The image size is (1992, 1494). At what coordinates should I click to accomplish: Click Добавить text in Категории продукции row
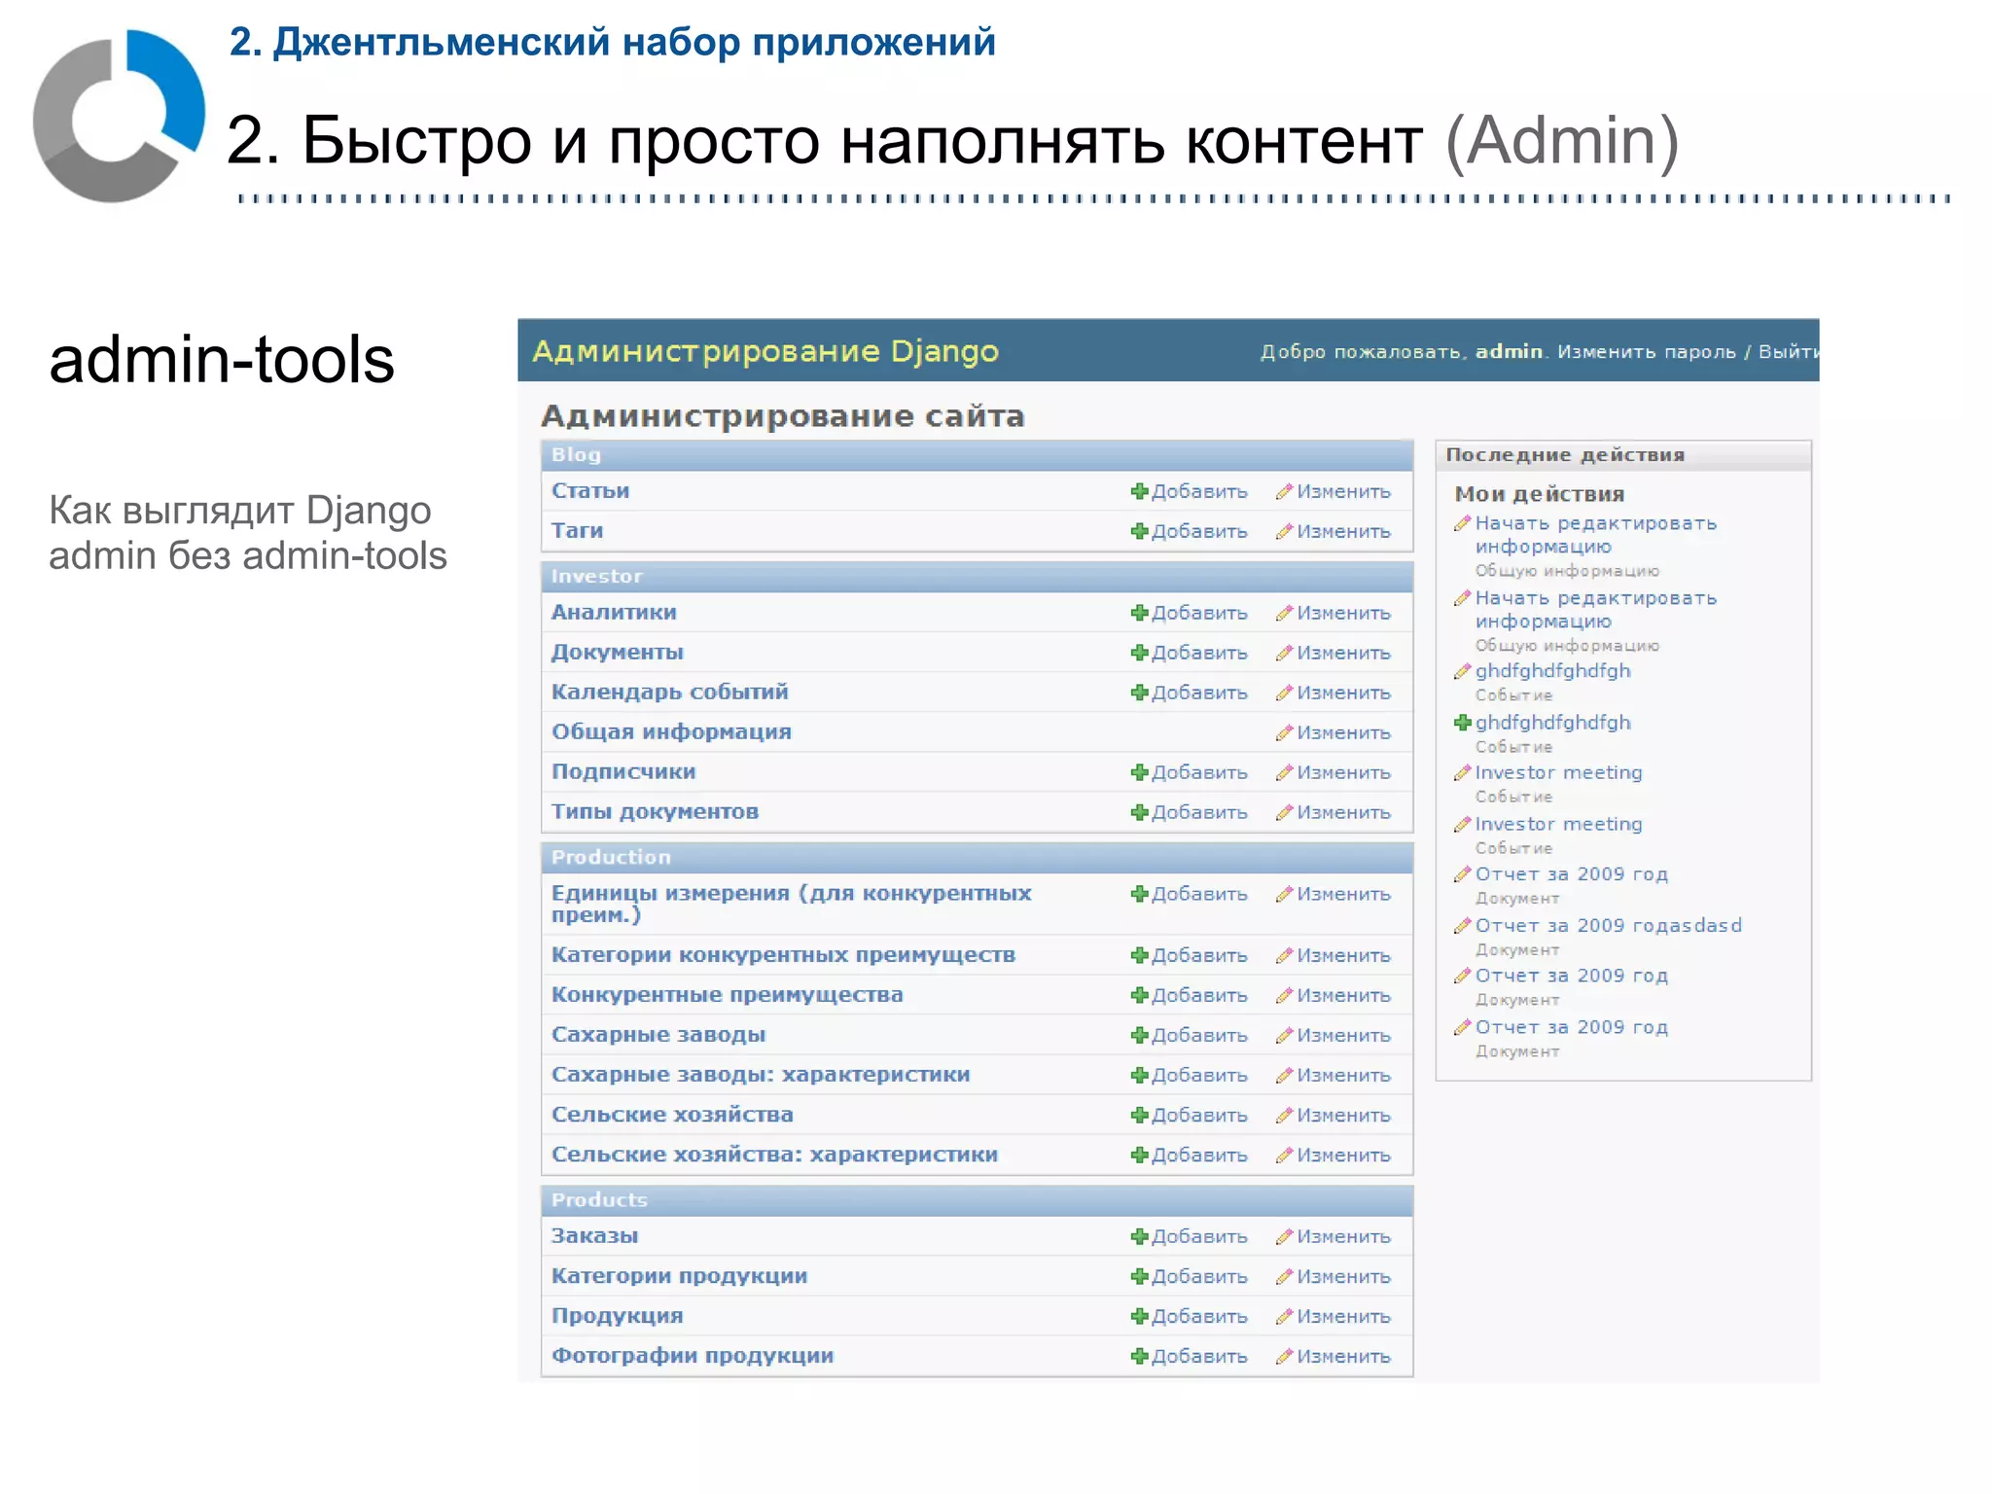pyautogui.click(x=1199, y=1277)
